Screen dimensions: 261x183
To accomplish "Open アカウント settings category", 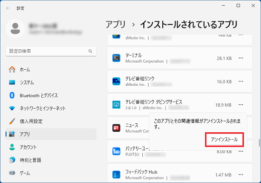I will (51, 147).
